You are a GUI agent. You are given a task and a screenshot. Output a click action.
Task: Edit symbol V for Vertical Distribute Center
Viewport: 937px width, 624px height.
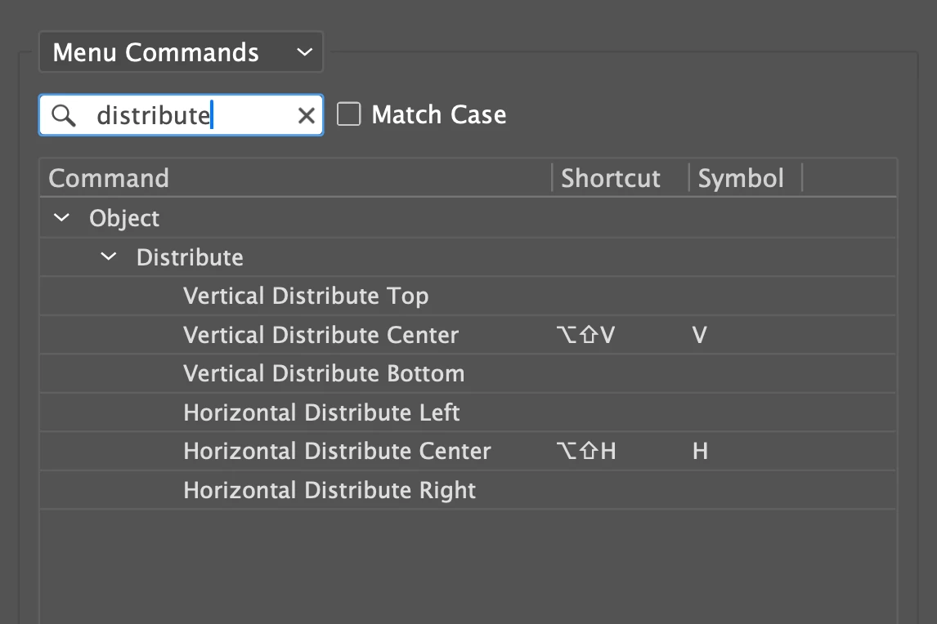[x=699, y=335]
